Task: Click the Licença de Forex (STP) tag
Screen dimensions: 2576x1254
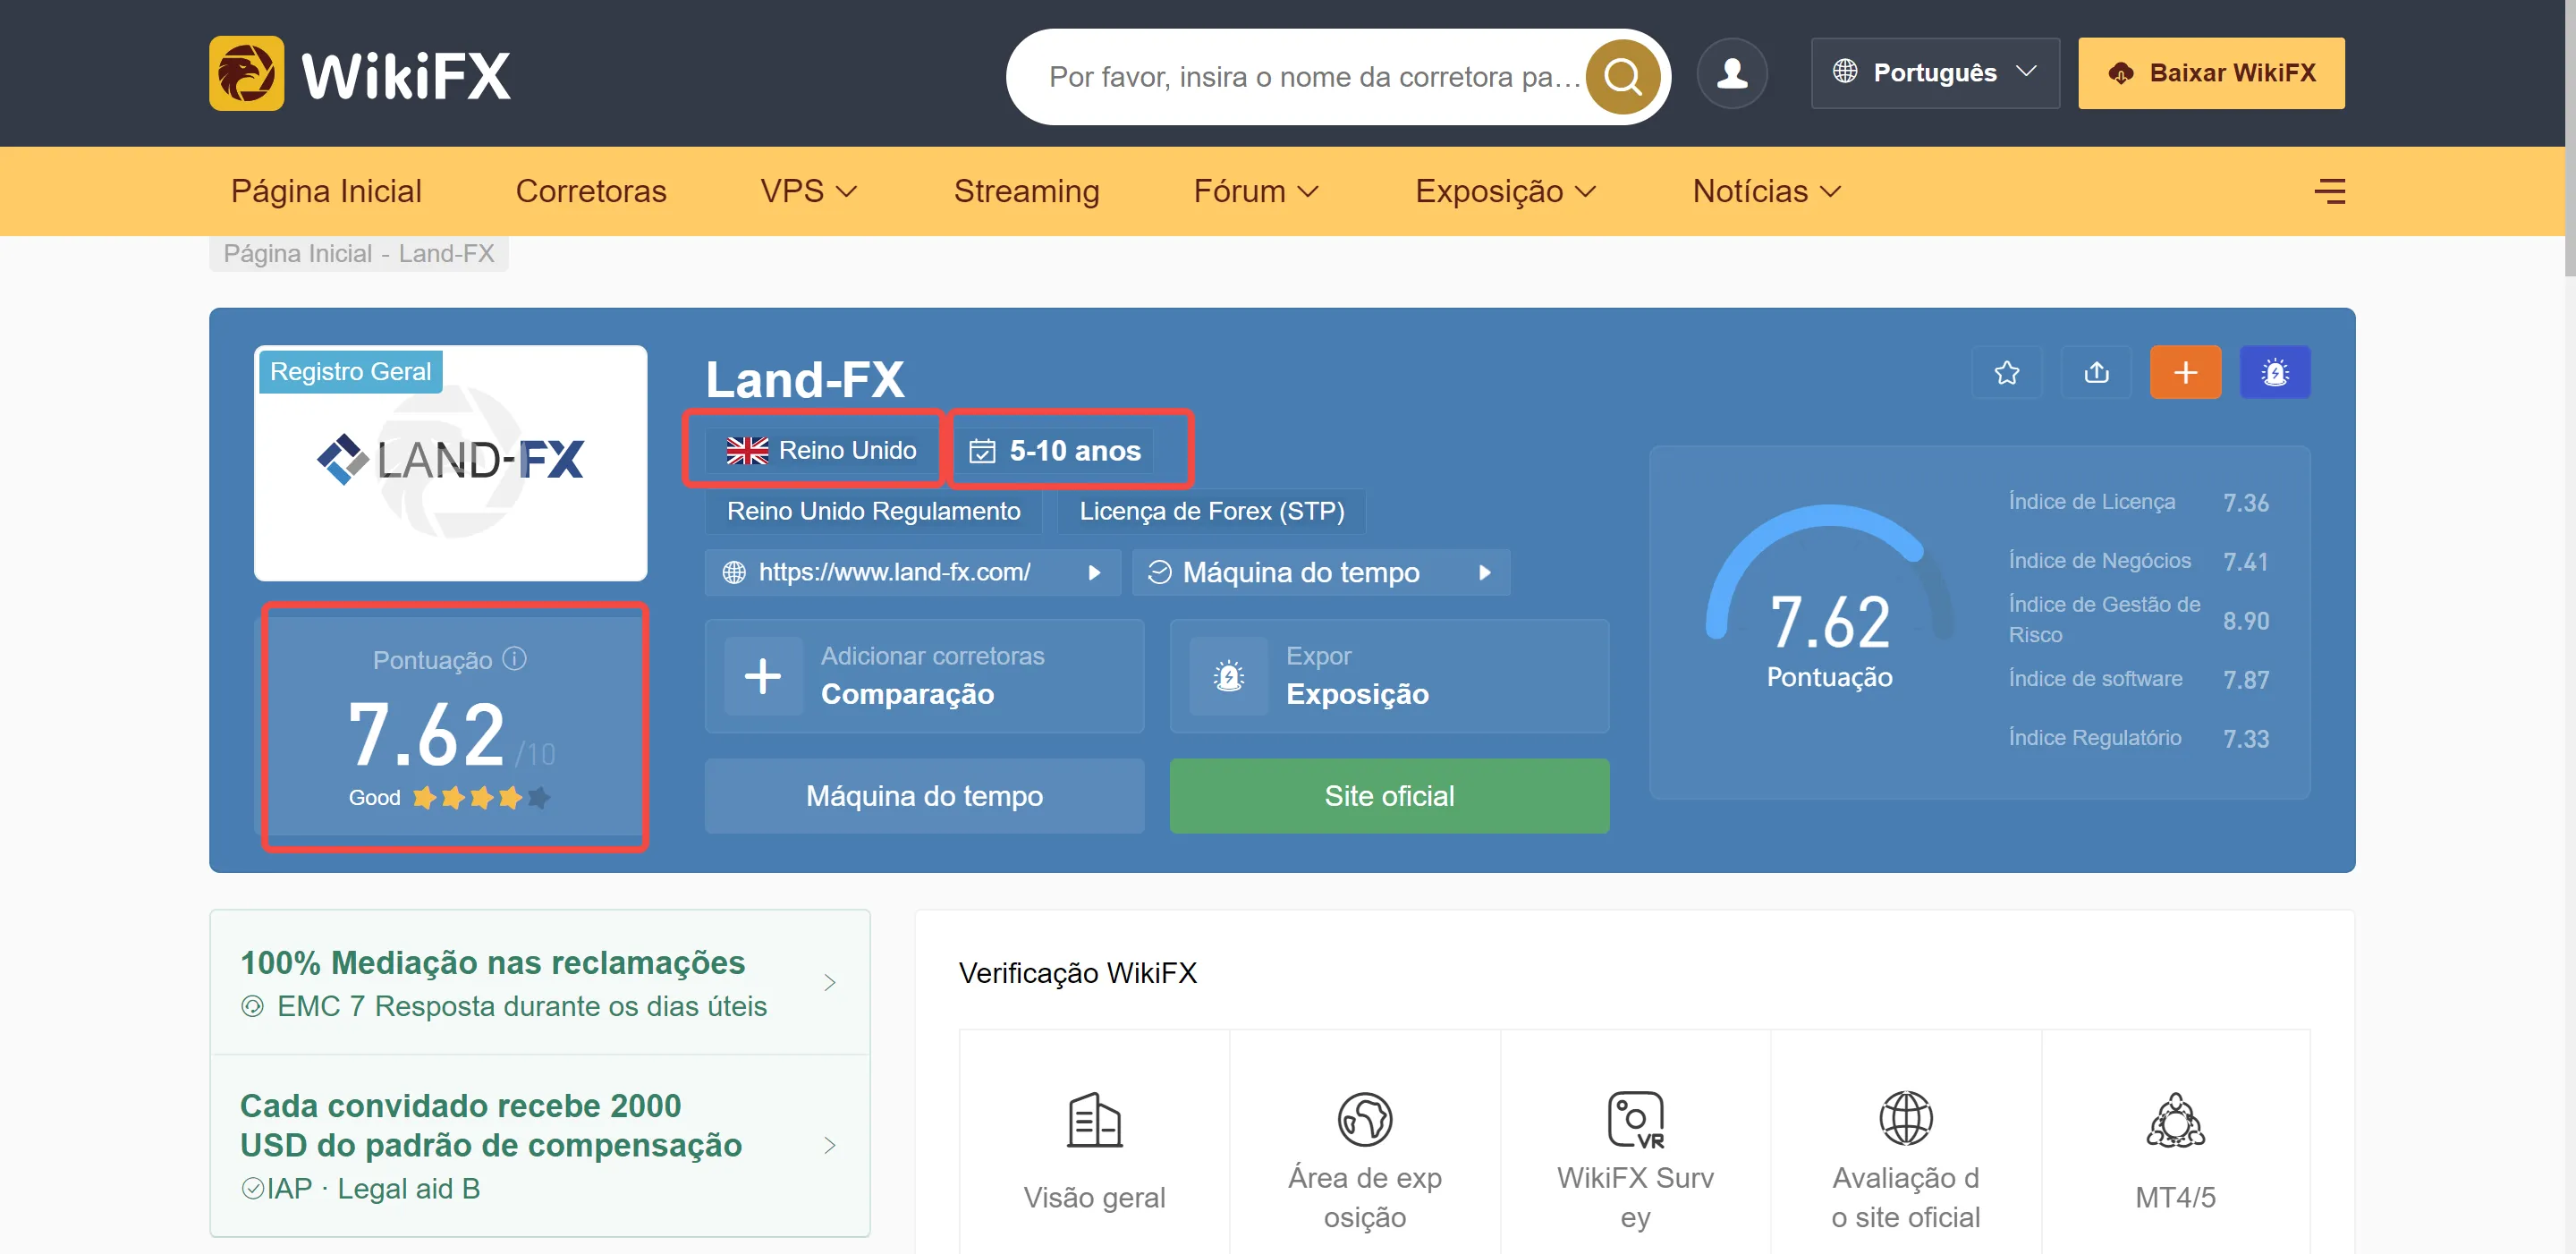Action: [x=1211, y=511]
